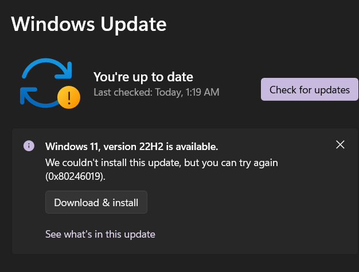Click the Windows Update page heading
The height and width of the screenshot is (272, 359).
[89, 24]
